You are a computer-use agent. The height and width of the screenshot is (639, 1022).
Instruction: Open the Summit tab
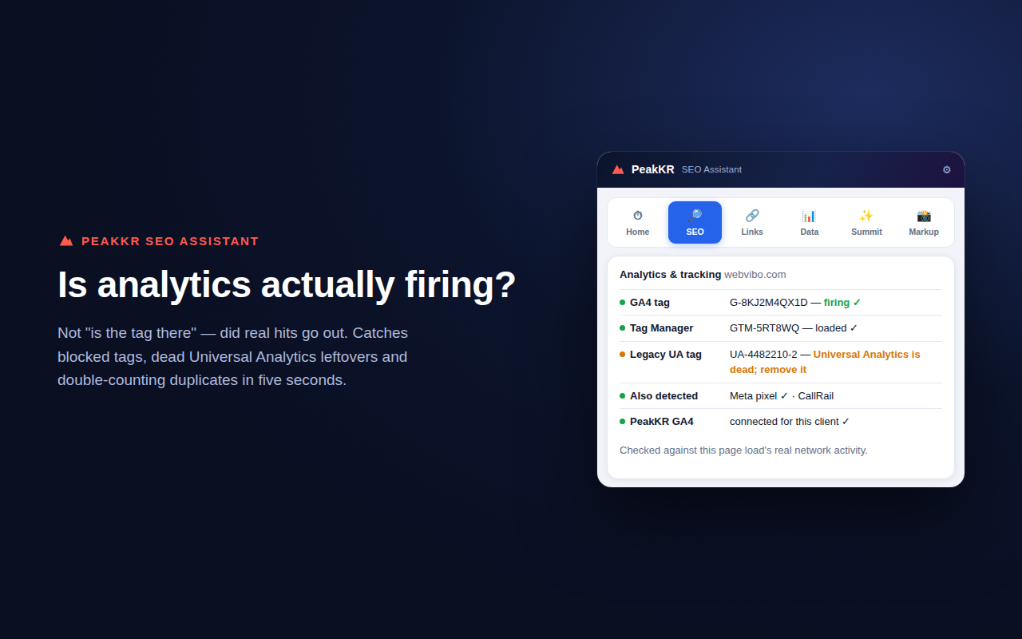866,222
